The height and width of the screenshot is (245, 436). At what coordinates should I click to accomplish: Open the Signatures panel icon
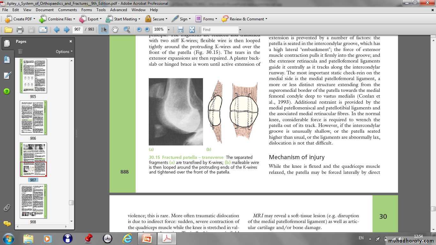click(x=7, y=76)
